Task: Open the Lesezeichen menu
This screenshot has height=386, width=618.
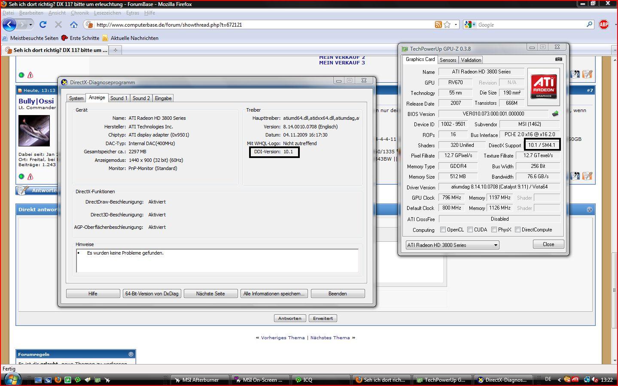Action: pos(107,13)
